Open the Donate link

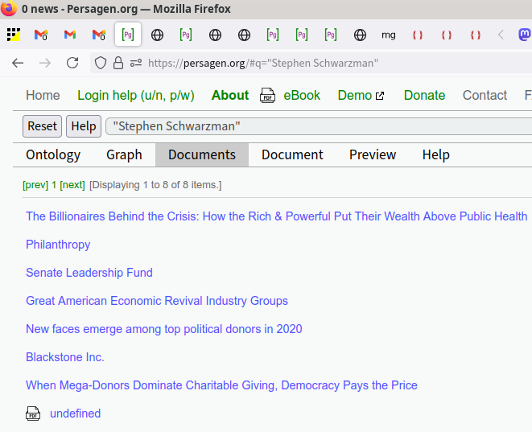(x=424, y=95)
